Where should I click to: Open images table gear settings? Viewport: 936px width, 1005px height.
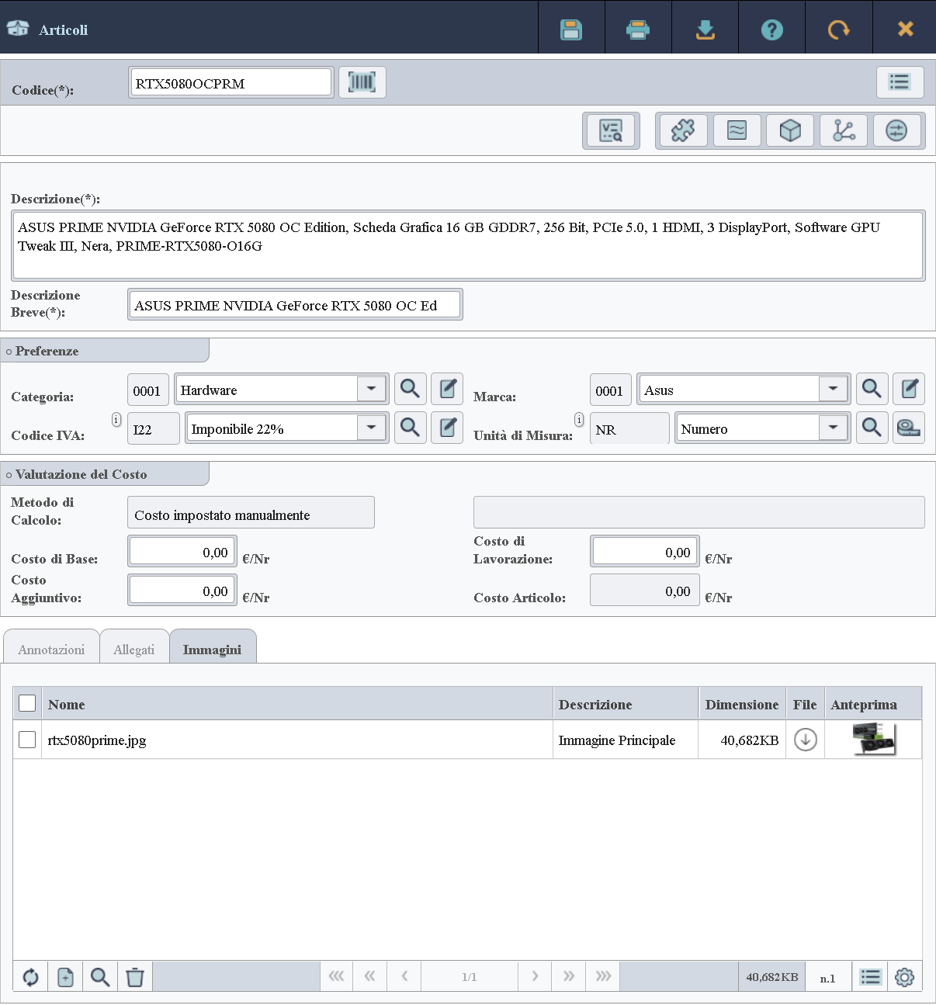tap(905, 977)
